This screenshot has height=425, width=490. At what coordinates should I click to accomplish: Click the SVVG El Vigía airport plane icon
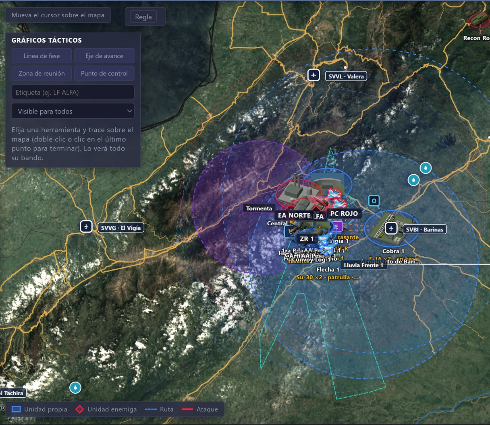[86, 226]
